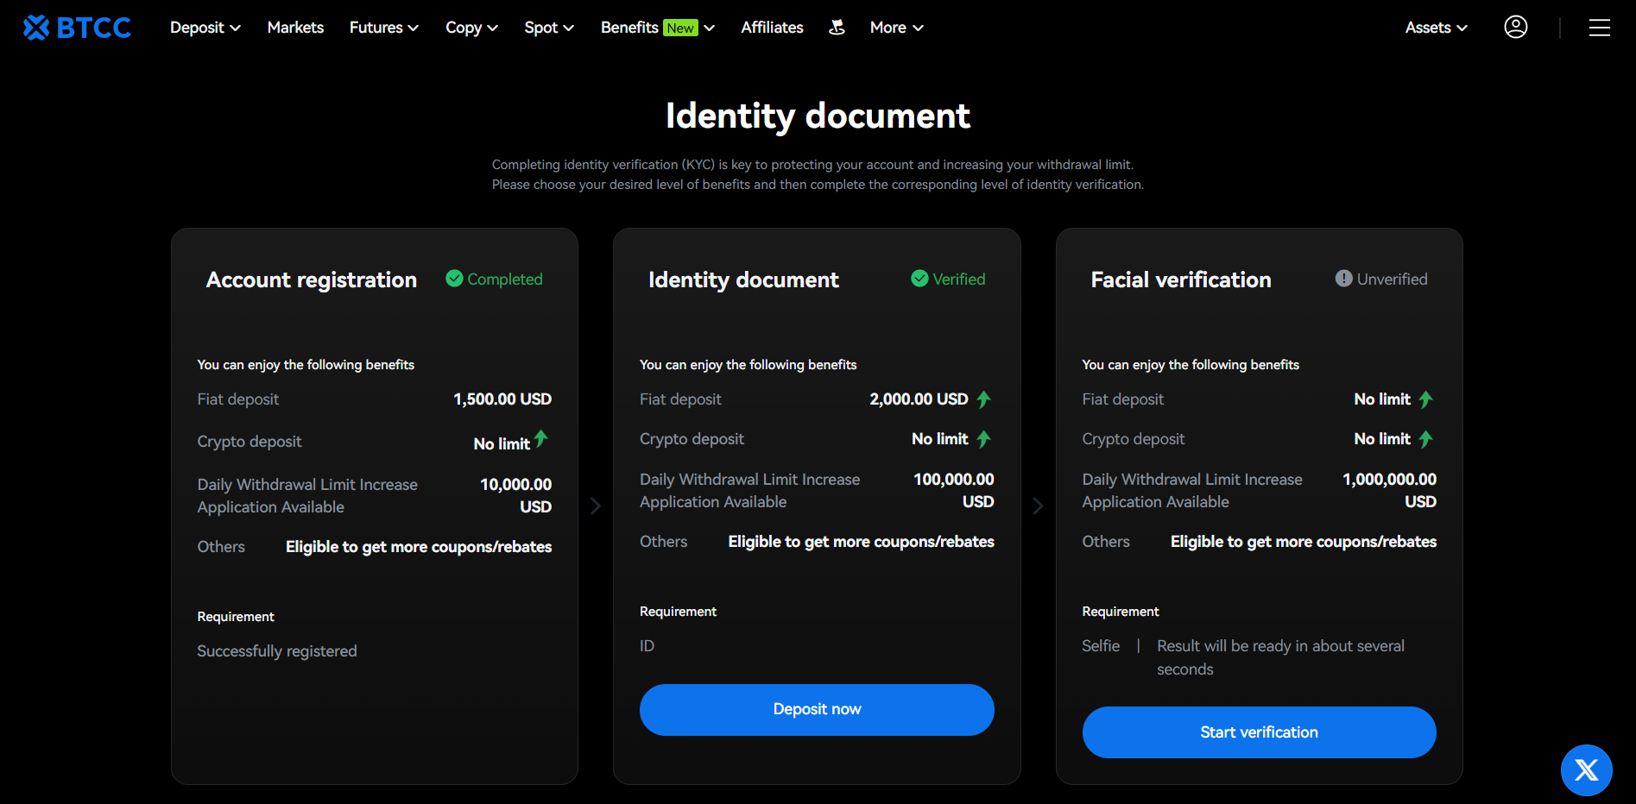Click the Successfully registered requirement text
The height and width of the screenshot is (804, 1636).
pos(277,651)
